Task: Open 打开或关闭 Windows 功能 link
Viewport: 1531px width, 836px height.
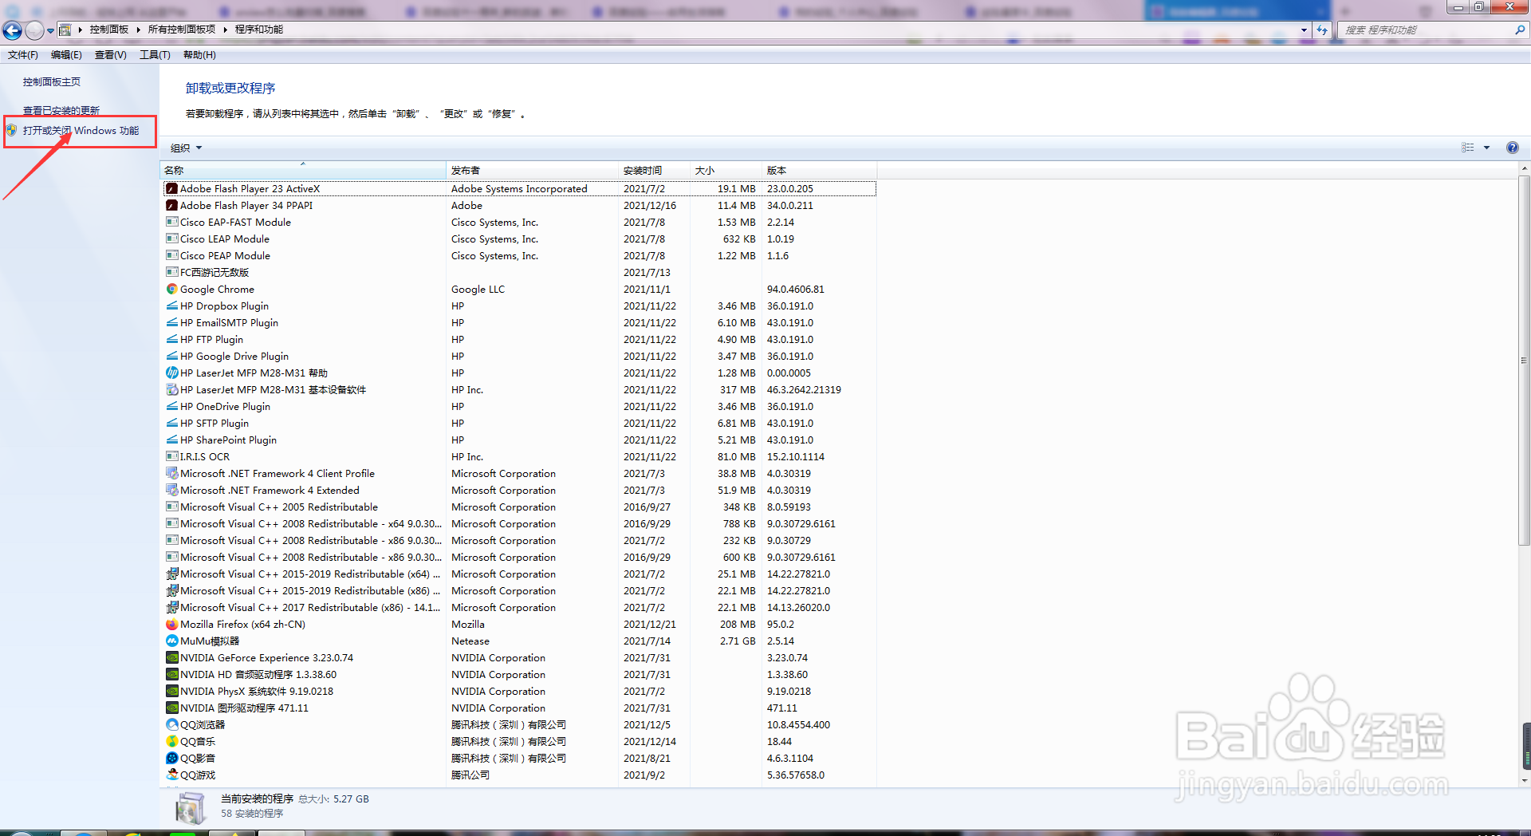Action: [x=81, y=131]
